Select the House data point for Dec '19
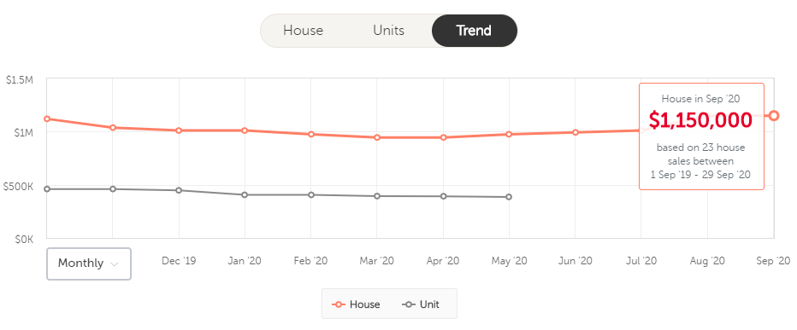 (x=179, y=130)
